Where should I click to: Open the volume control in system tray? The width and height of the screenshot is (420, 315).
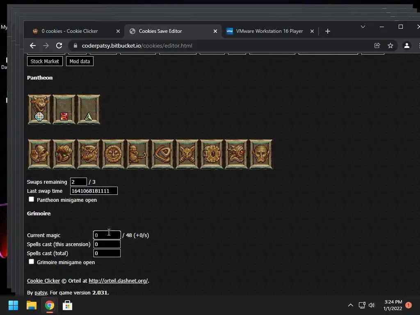[372, 305]
